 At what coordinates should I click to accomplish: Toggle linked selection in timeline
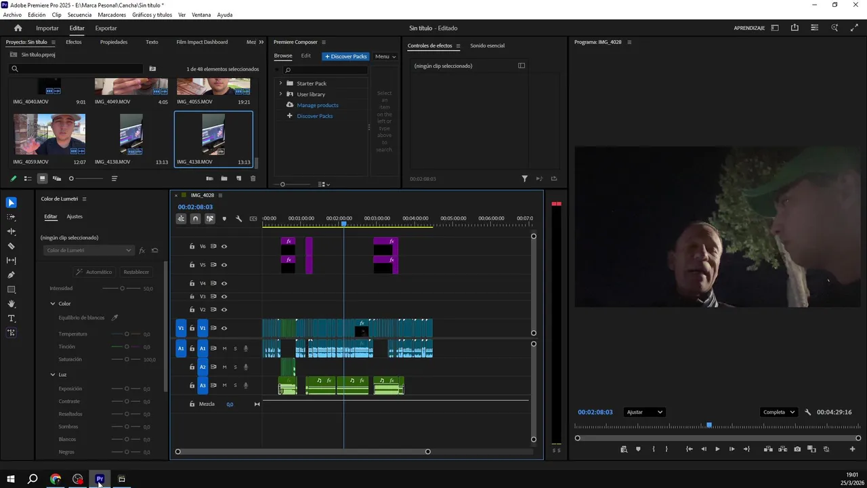[210, 219]
